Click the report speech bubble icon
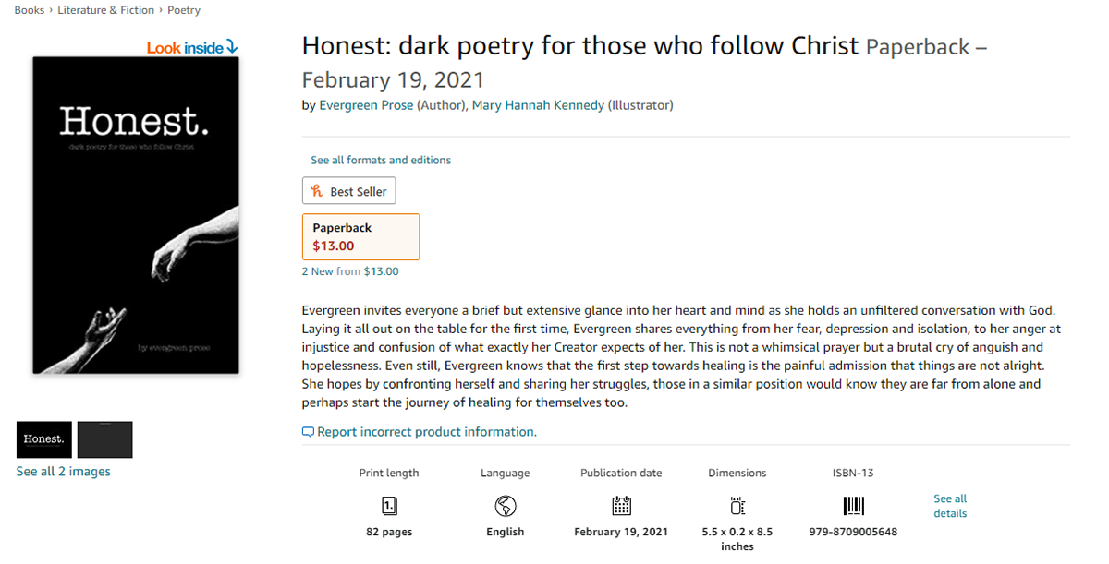 308,432
